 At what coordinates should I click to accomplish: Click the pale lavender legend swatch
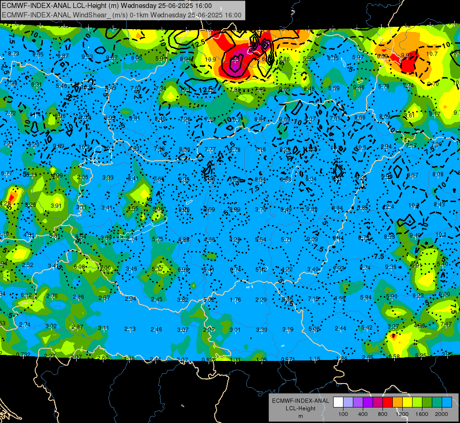[348, 402]
